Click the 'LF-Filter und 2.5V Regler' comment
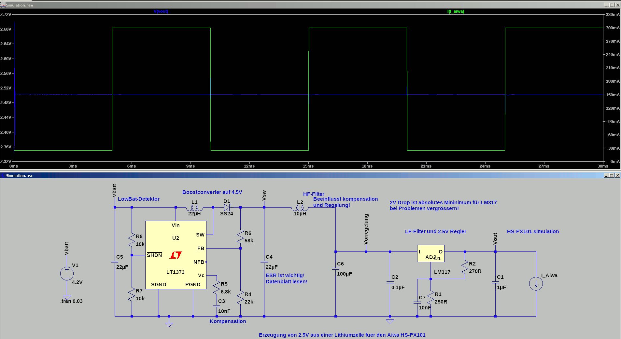The width and height of the screenshot is (621, 339). click(x=436, y=232)
